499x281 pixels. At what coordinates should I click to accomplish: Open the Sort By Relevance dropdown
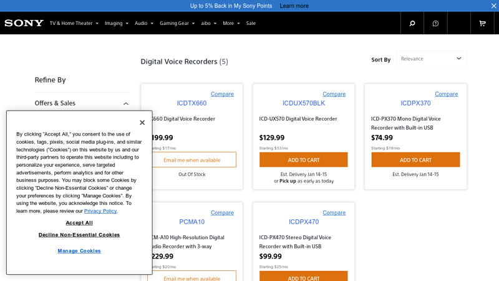(x=432, y=59)
